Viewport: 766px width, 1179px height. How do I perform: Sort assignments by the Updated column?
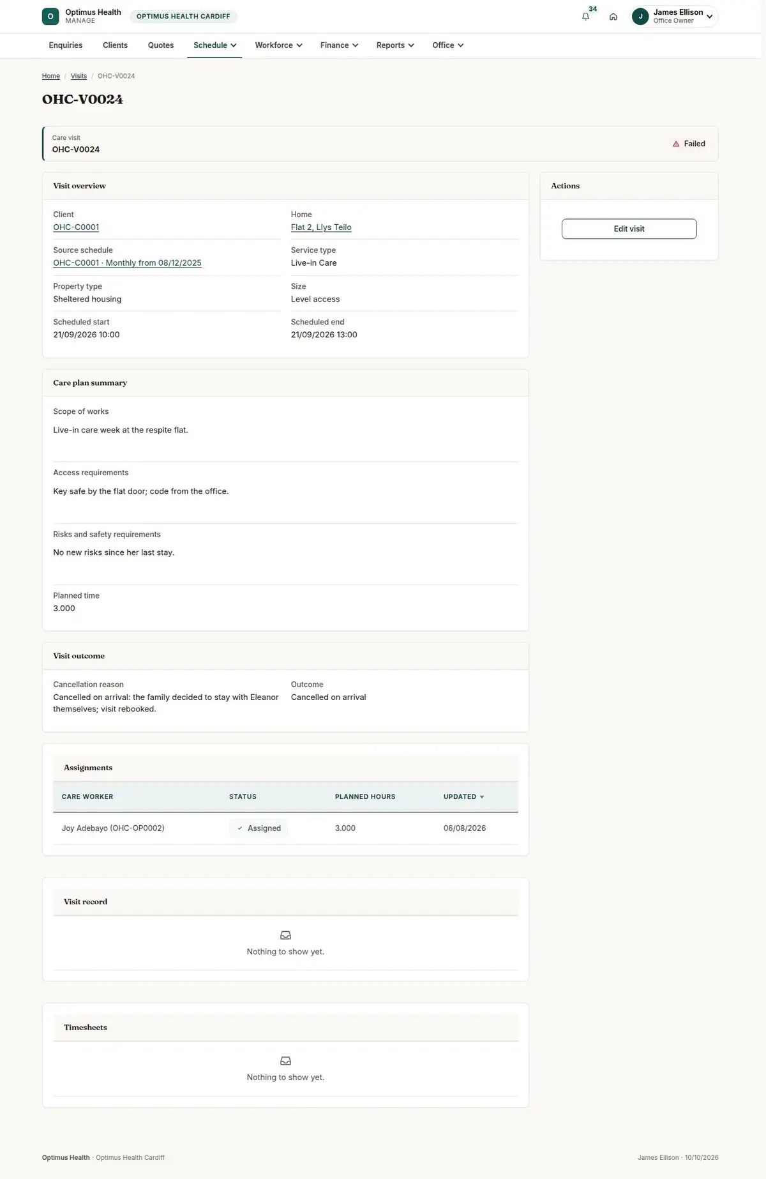(x=463, y=797)
